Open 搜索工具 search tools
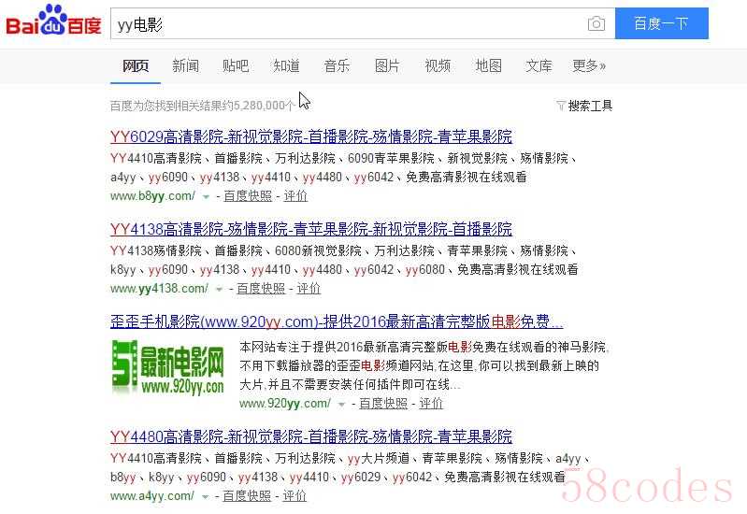 point(590,106)
